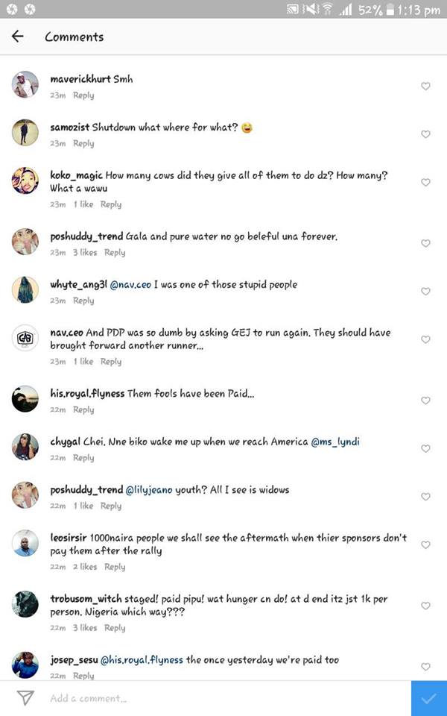Go back using the arrow icon

pyautogui.click(x=18, y=37)
